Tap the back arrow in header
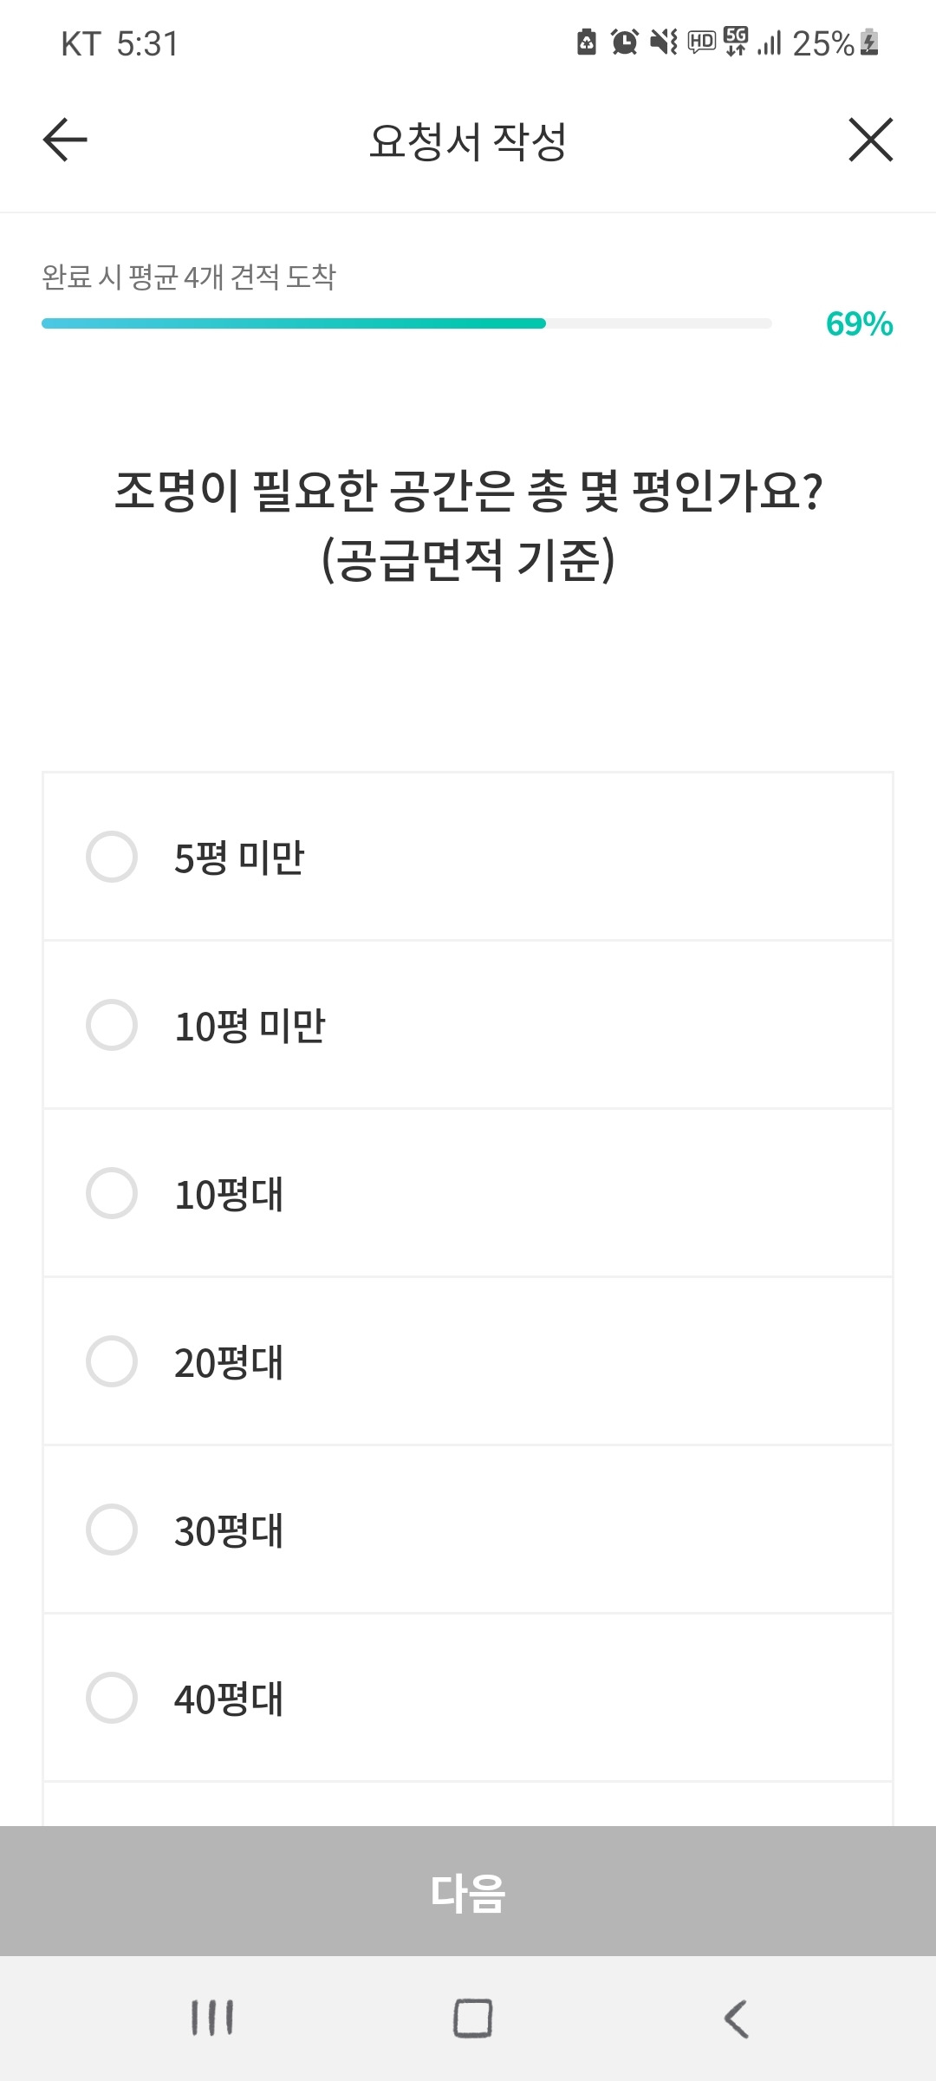The width and height of the screenshot is (936, 2081). (x=65, y=140)
